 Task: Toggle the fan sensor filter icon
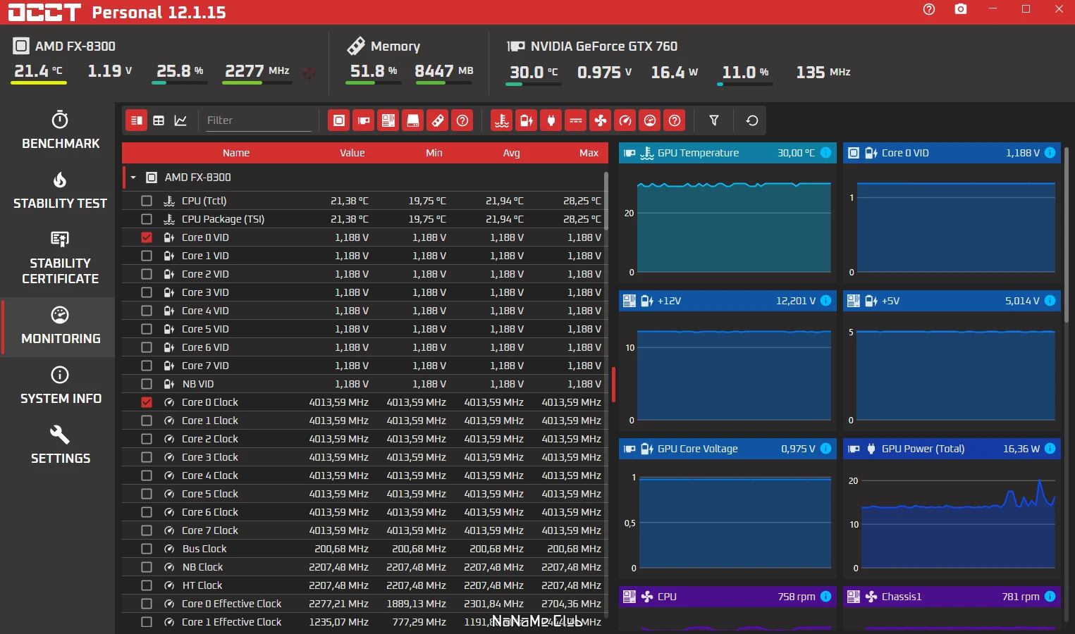click(x=601, y=120)
